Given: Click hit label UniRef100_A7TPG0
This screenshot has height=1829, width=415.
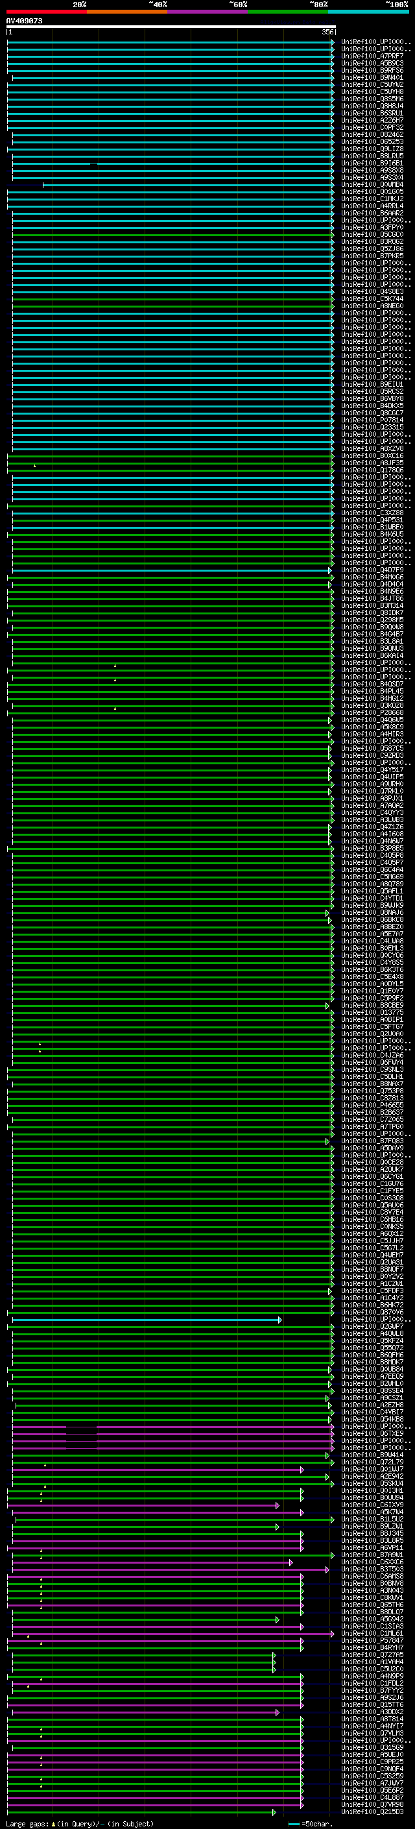Looking at the screenshot, I should (x=372, y=1127).
